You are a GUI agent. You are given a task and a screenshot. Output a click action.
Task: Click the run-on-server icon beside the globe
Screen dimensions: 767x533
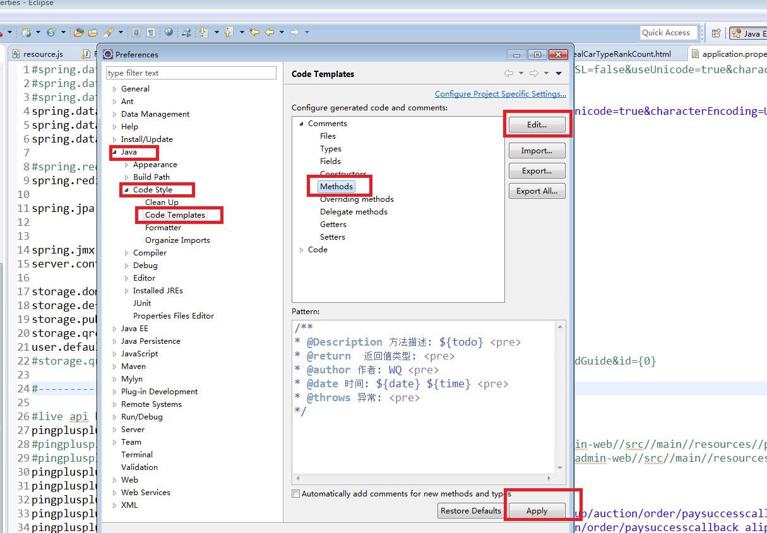187,32
